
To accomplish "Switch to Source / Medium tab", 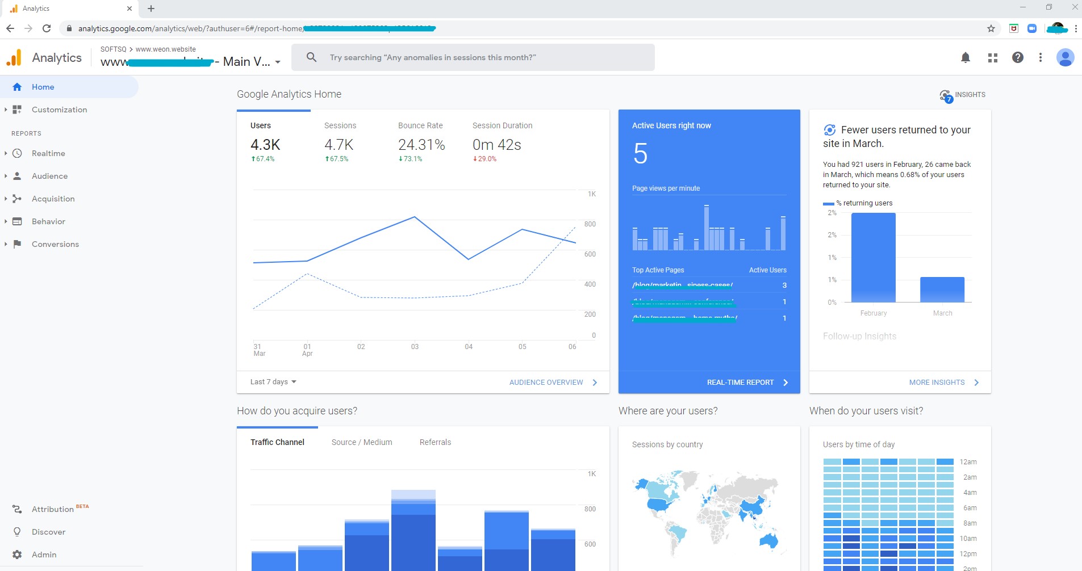I will tap(362, 442).
